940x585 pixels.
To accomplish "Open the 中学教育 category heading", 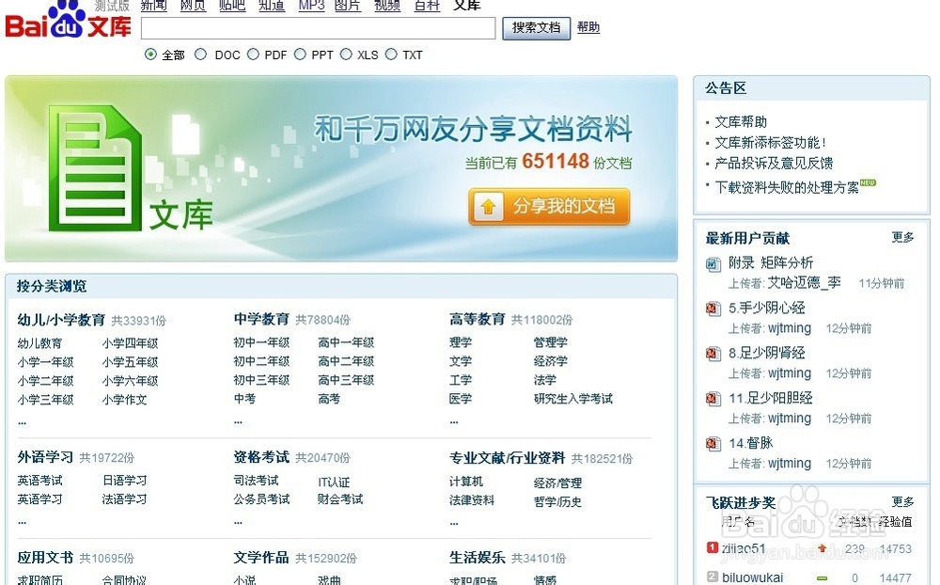I will click(x=261, y=319).
